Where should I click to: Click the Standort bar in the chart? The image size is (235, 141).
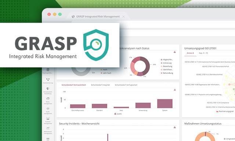click(100, 106)
